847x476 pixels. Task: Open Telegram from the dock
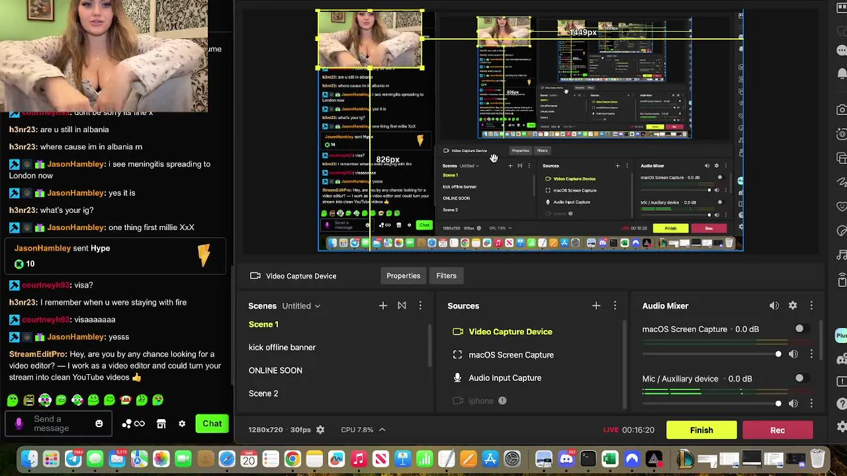coord(73,459)
